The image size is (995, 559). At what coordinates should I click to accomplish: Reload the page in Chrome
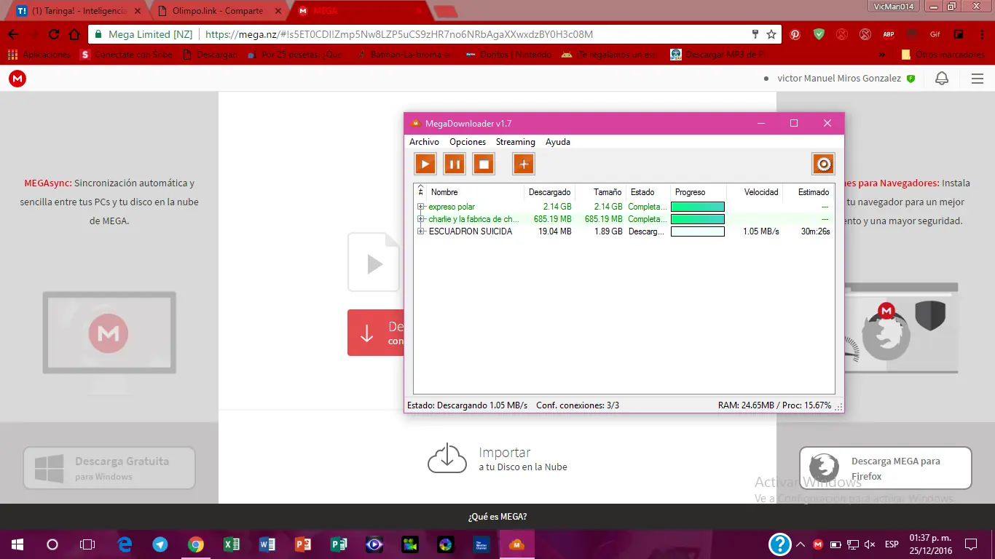pos(54,34)
